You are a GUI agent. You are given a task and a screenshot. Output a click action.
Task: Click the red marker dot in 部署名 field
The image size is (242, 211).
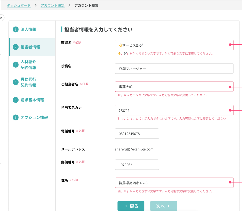[x=230, y=45]
